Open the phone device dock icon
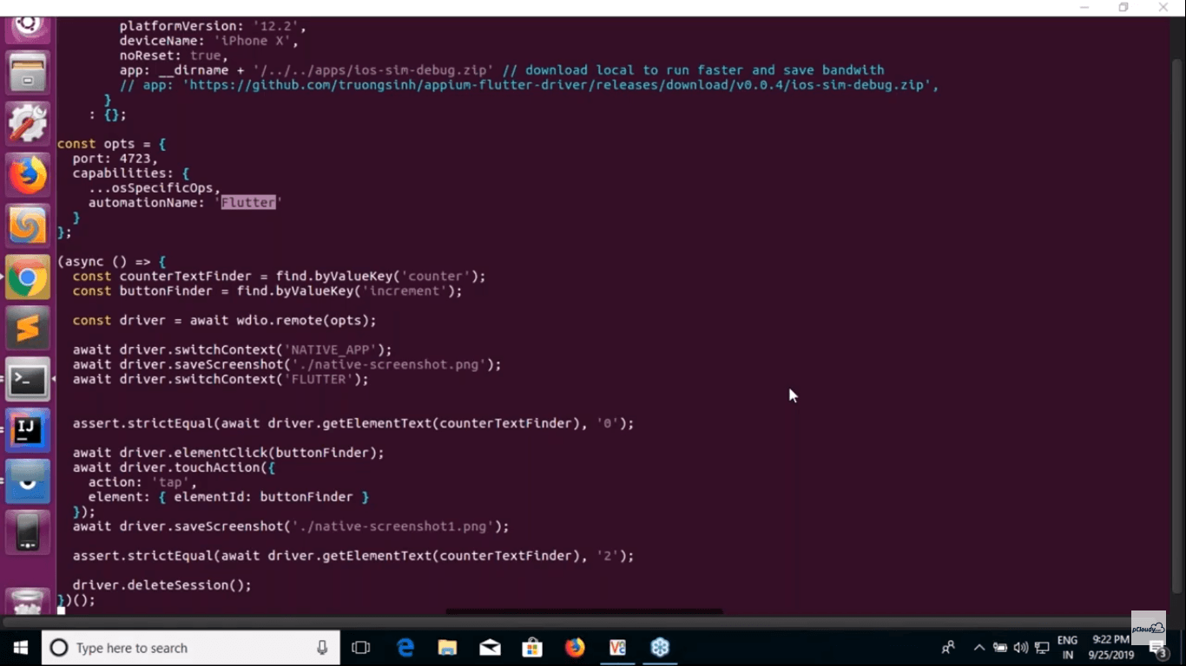 click(28, 531)
